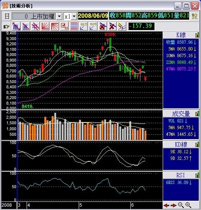Select the pointing hand cursor tool
This screenshot has width=201, height=210.
coord(7,26)
